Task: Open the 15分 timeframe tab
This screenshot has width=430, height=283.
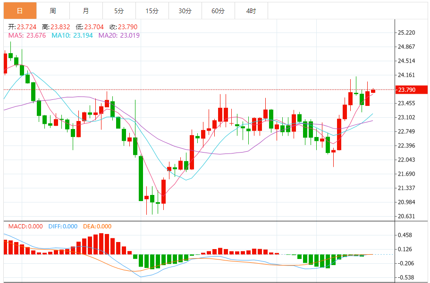Action: pos(152,11)
